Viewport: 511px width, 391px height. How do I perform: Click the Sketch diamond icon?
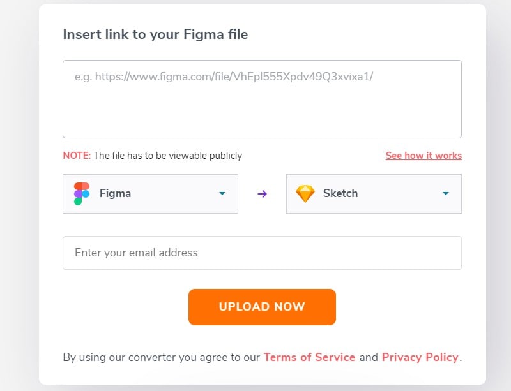coord(305,193)
